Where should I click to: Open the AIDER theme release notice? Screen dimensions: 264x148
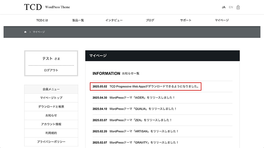pyautogui.click(x=142, y=98)
